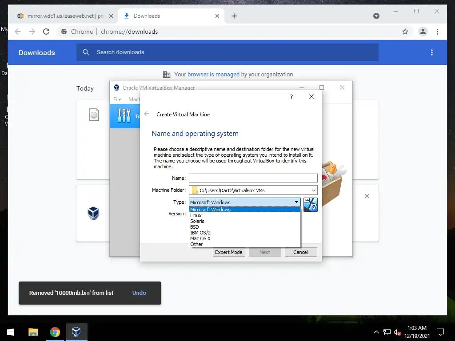Click the search magnifier icon in Downloads
The image size is (455, 341).
click(86, 52)
